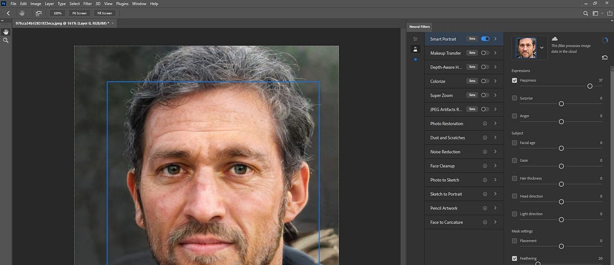Click the detected face thumbnail
614x265 pixels.
(x=526, y=47)
